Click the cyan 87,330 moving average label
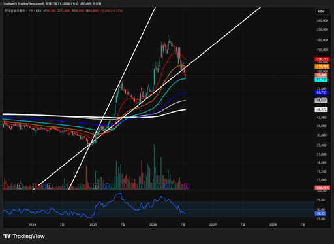 (x=322, y=80)
